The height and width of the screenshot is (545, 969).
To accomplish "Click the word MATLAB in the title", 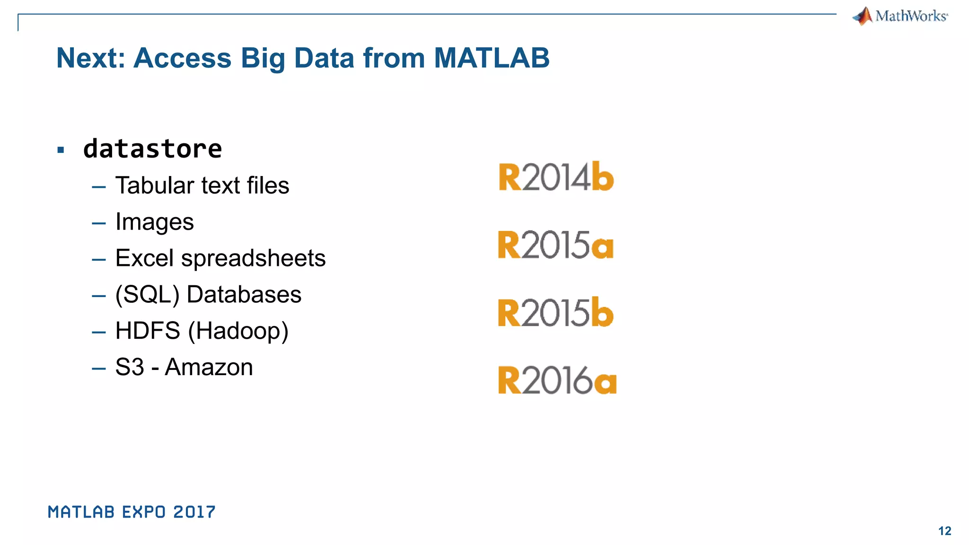I will coord(492,58).
